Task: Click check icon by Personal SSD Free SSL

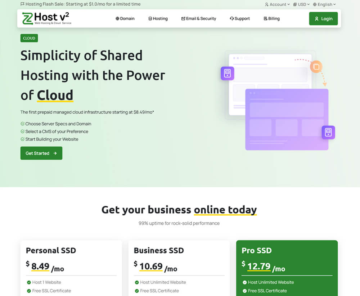Action: (x=29, y=291)
